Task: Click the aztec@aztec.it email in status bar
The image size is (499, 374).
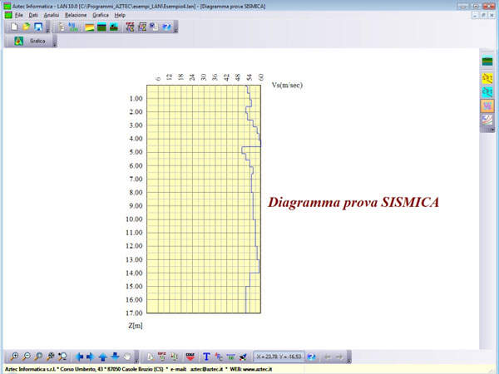Action: pyautogui.click(x=206, y=369)
